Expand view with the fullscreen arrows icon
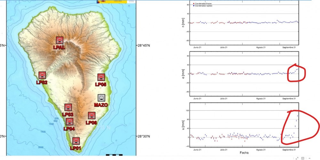The width and height of the screenshot is (320, 160). (x=297, y=158)
